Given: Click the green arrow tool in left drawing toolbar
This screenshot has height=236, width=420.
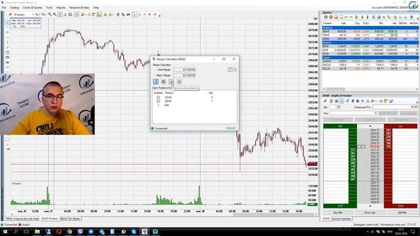Looking at the screenshot, I should (7, 62).
